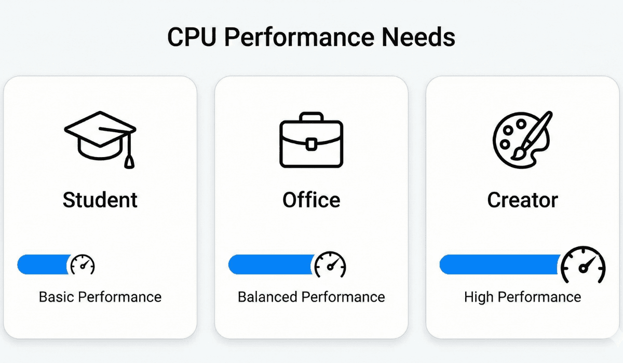
Task: Click the Office blue performance bar
Action: pyautogui.click(x=270, y=264)
